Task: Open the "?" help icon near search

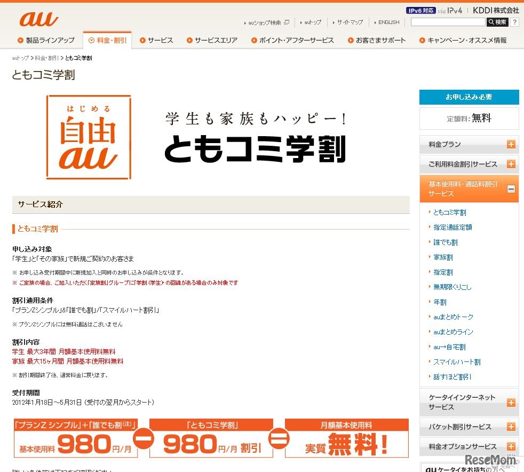Action: [x=514, y=21]
